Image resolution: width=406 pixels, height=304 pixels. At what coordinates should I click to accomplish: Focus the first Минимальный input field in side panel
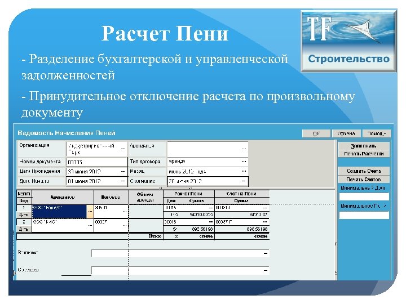point(364,196)
